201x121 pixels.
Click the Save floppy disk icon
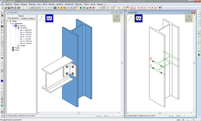click(9, 8)
